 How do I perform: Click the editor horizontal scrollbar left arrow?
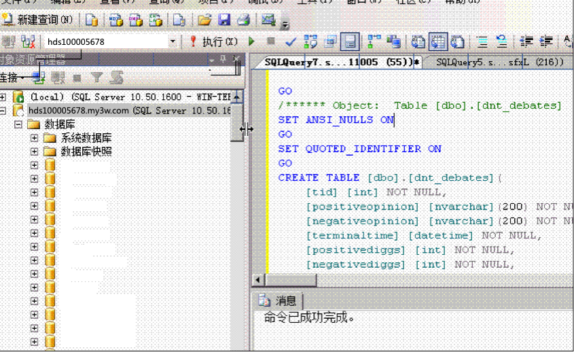[x=257, y=280]
